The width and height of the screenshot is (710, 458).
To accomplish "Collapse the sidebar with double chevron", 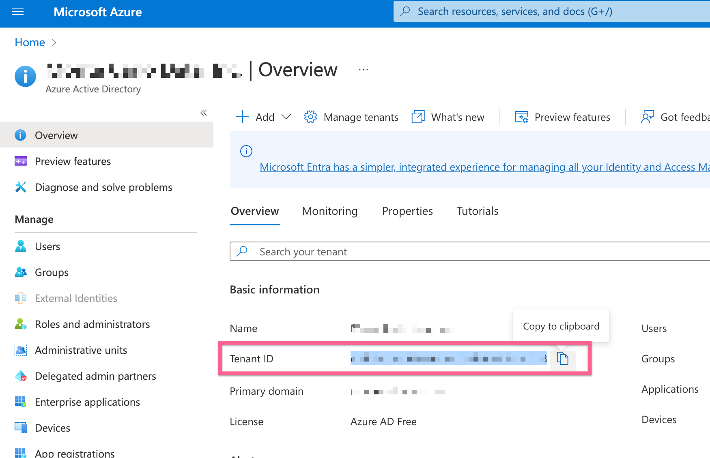I will tap(204, 113).
